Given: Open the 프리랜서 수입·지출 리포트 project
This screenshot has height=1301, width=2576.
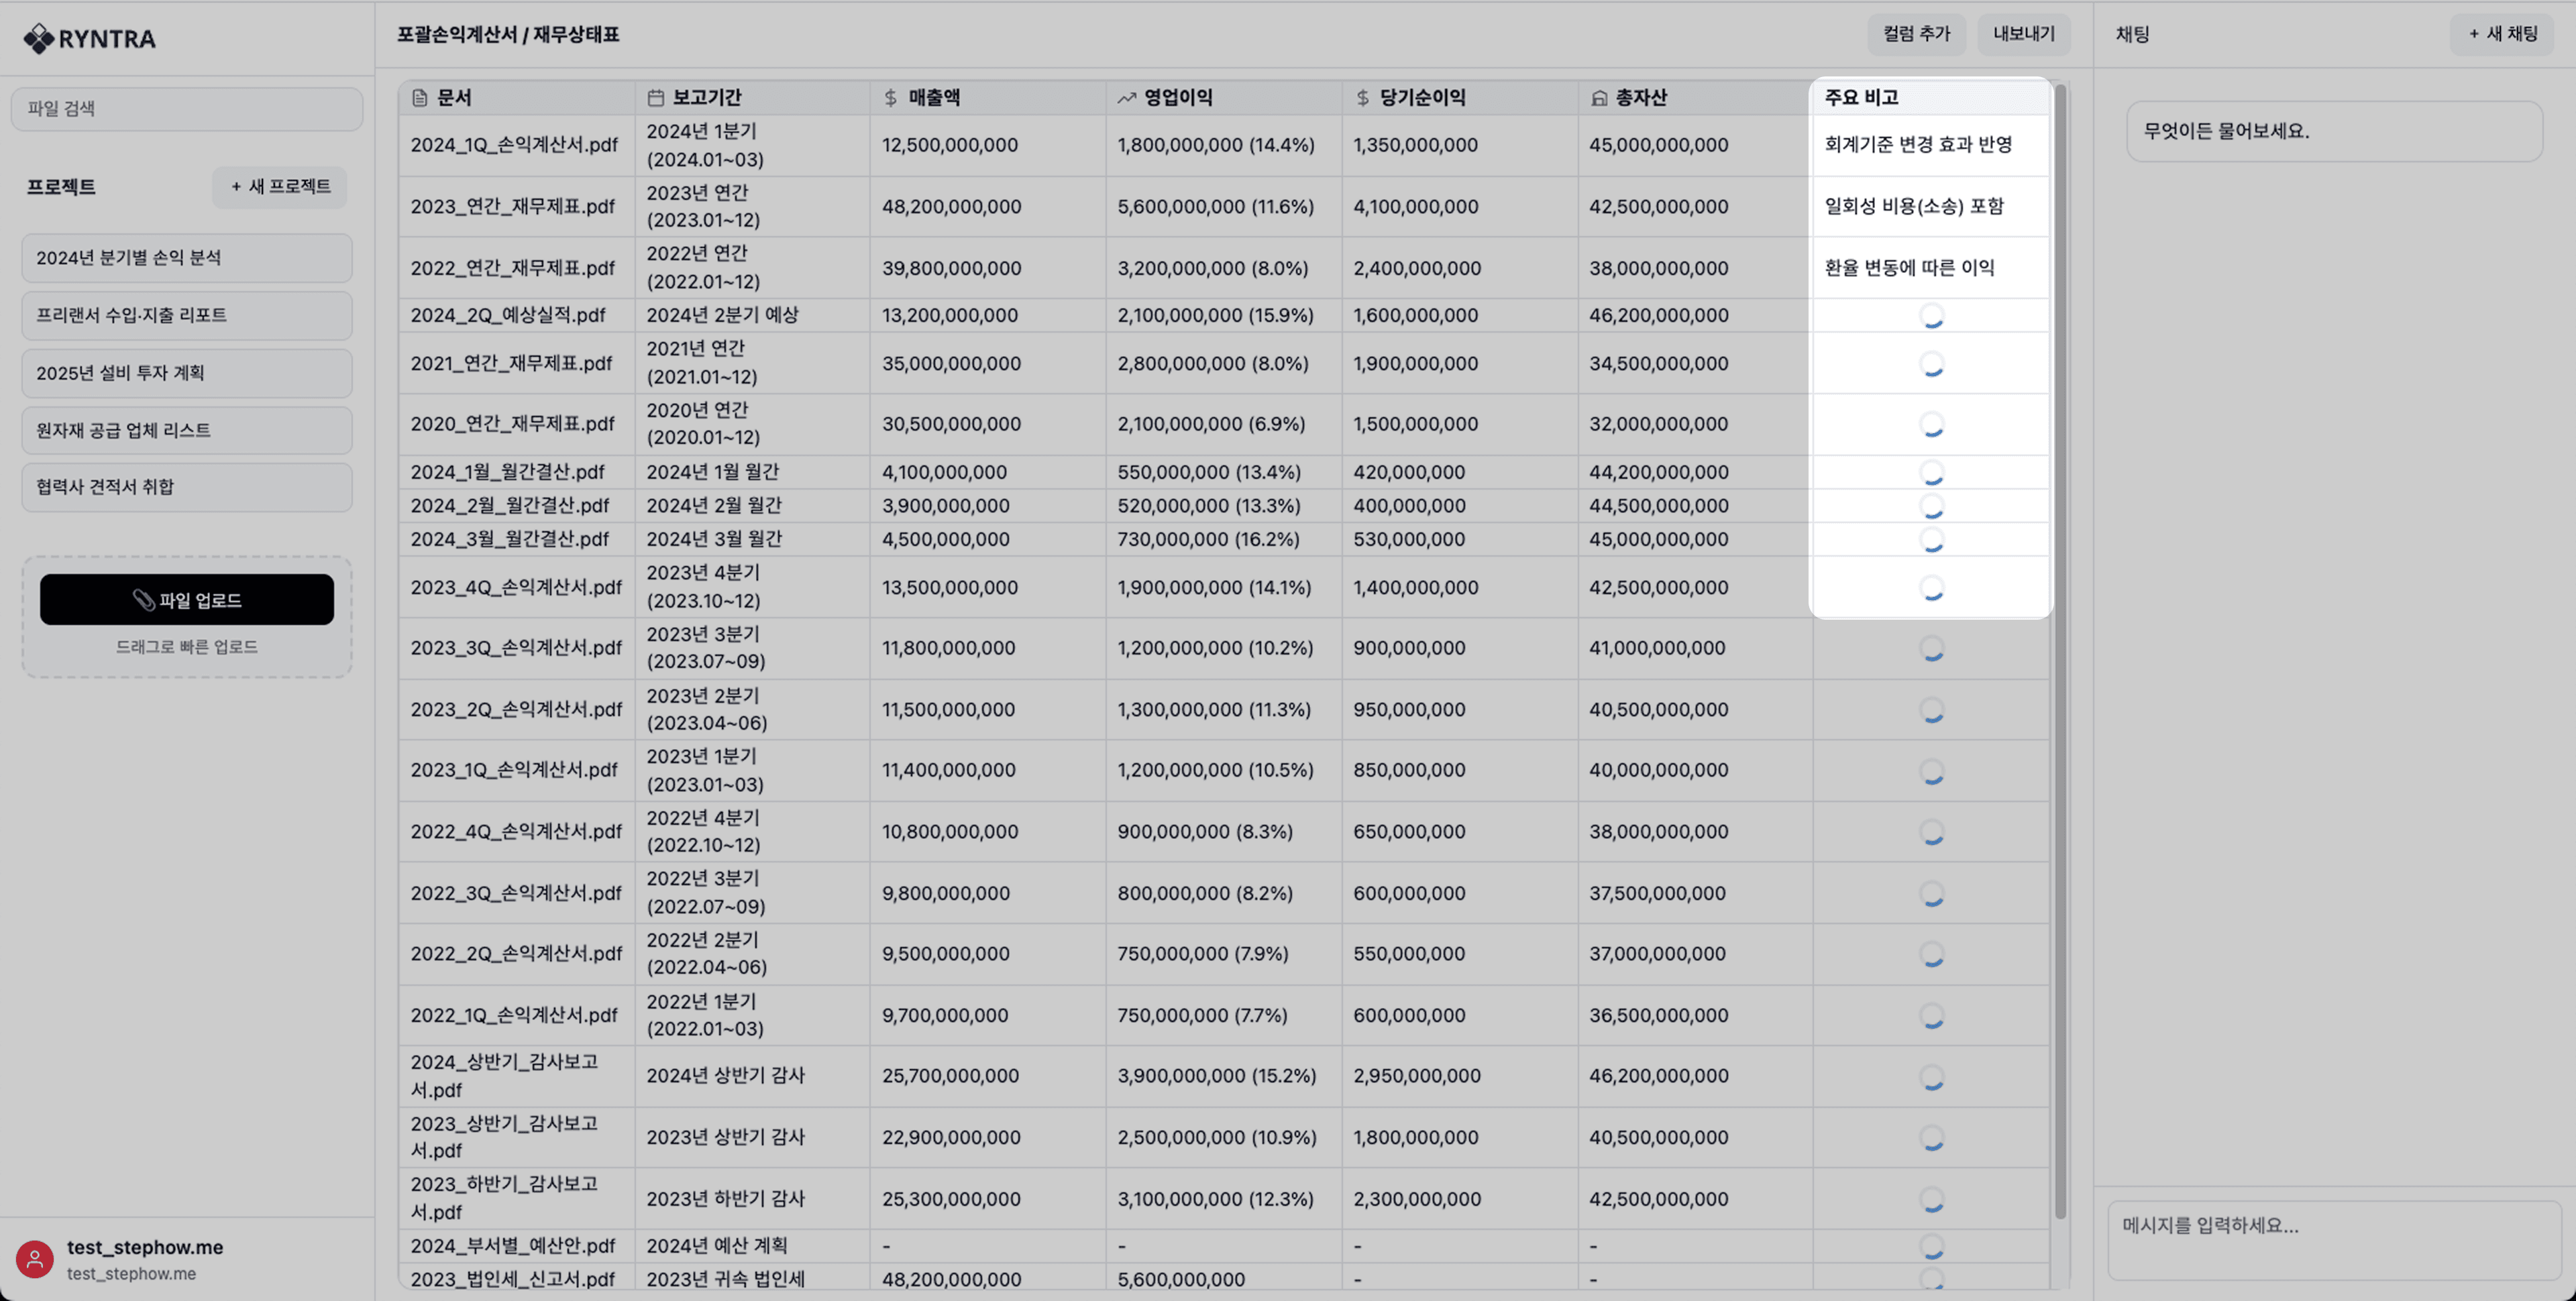Looking at the screenshot, I should click(187, 315).
